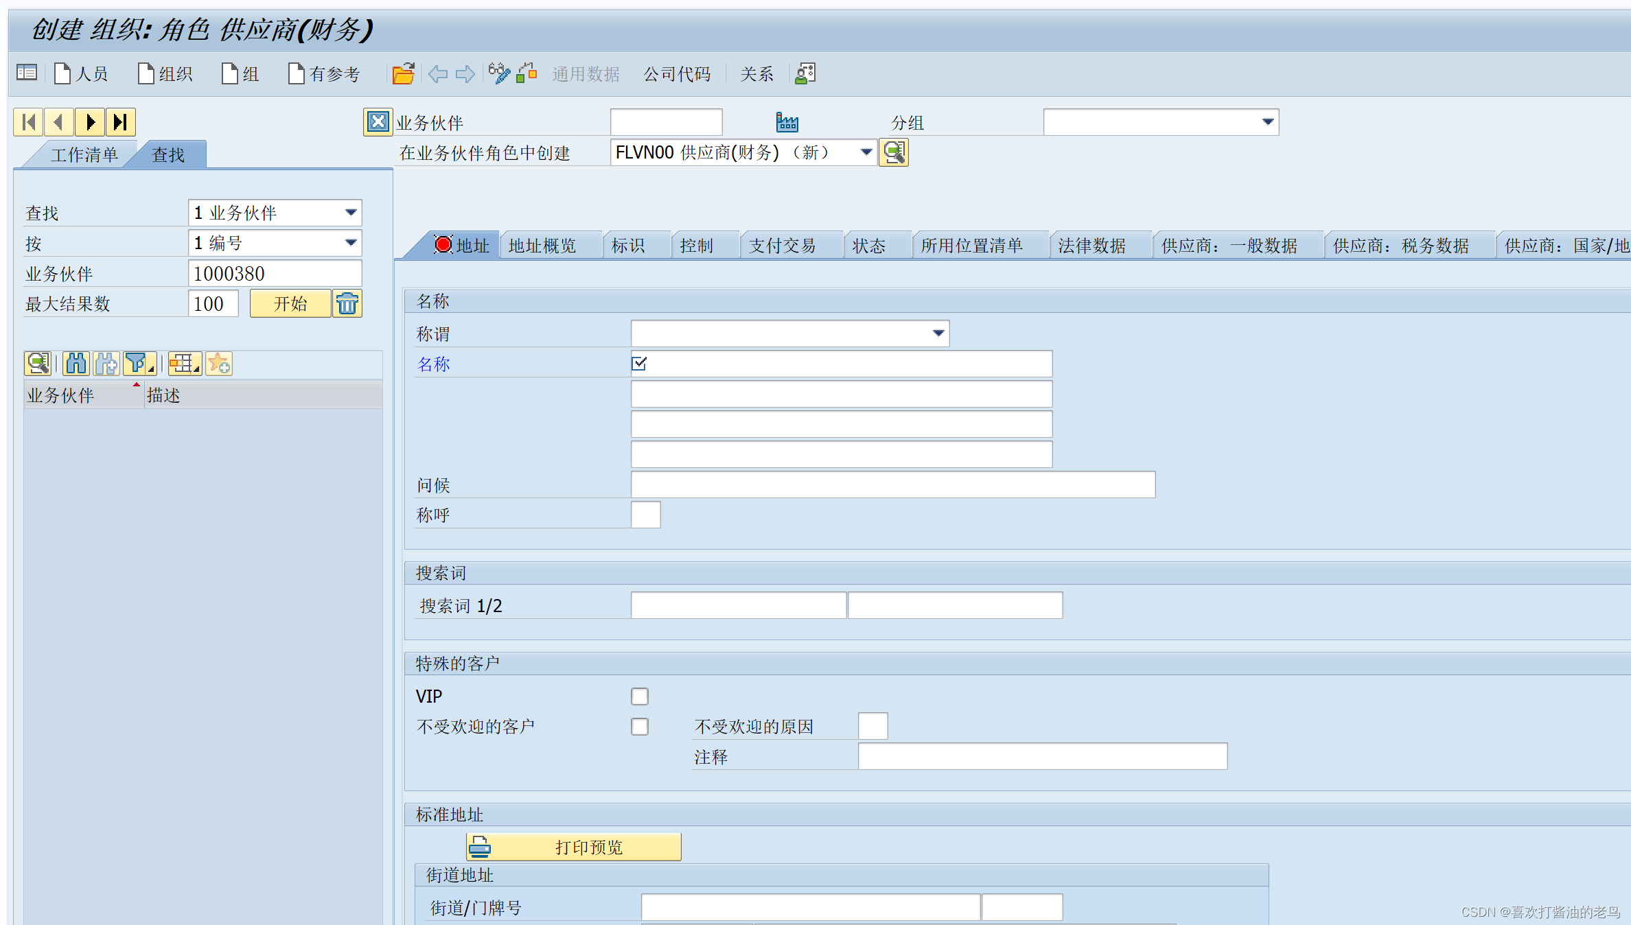Click the factory icon beside business partner field
Viewport: 1631px width, 925px height.
[x=787, y=121]
